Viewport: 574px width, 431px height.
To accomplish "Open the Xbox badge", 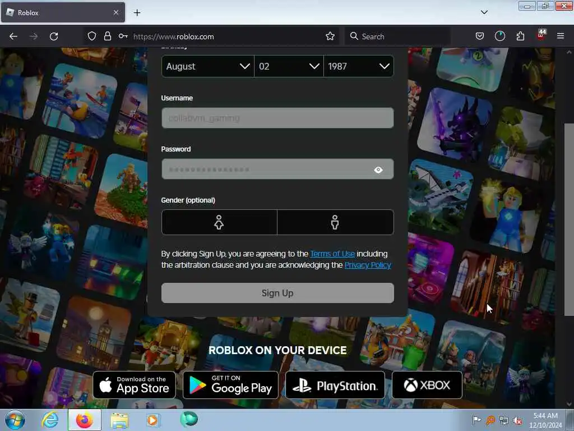I will [427, 385].
